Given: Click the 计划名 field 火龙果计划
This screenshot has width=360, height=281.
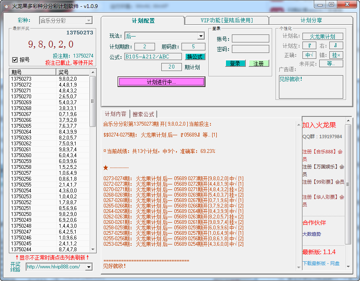Looking at the screenshot, I should (323, 37).
